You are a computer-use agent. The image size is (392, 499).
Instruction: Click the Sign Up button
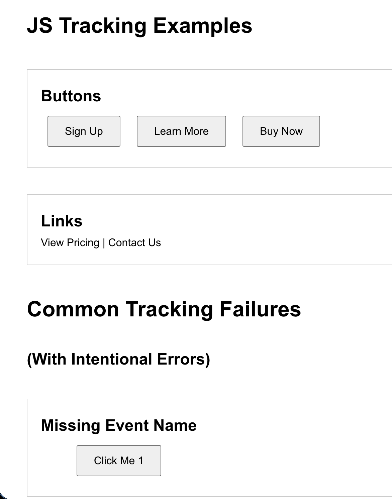(84, 131)
